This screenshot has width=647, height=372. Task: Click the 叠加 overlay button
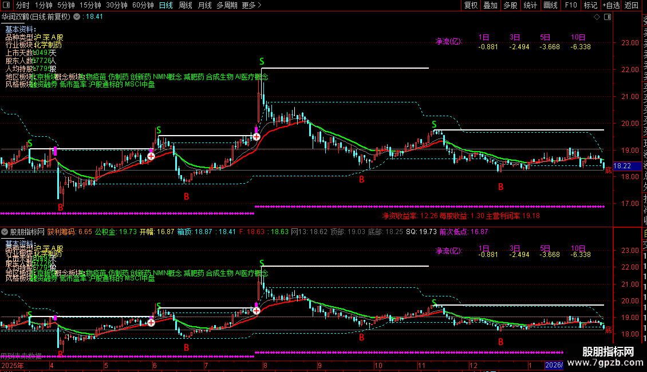pos(491,5)
